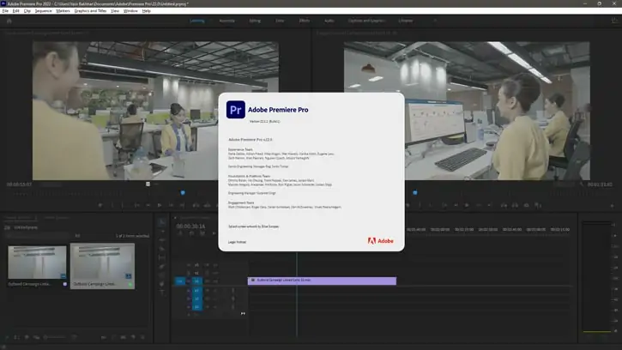Switch to Learning workspace tab

tap(197, 21)
